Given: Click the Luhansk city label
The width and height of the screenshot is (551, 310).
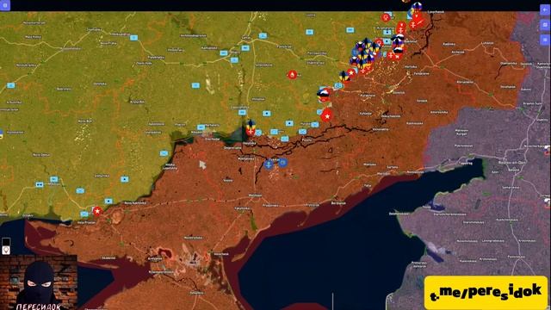Looking at the screenshot, I should click(487, 43).
